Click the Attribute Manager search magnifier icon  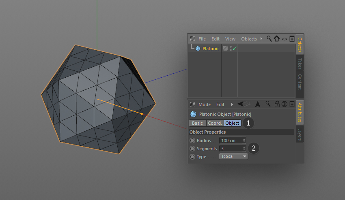point(268,104)
